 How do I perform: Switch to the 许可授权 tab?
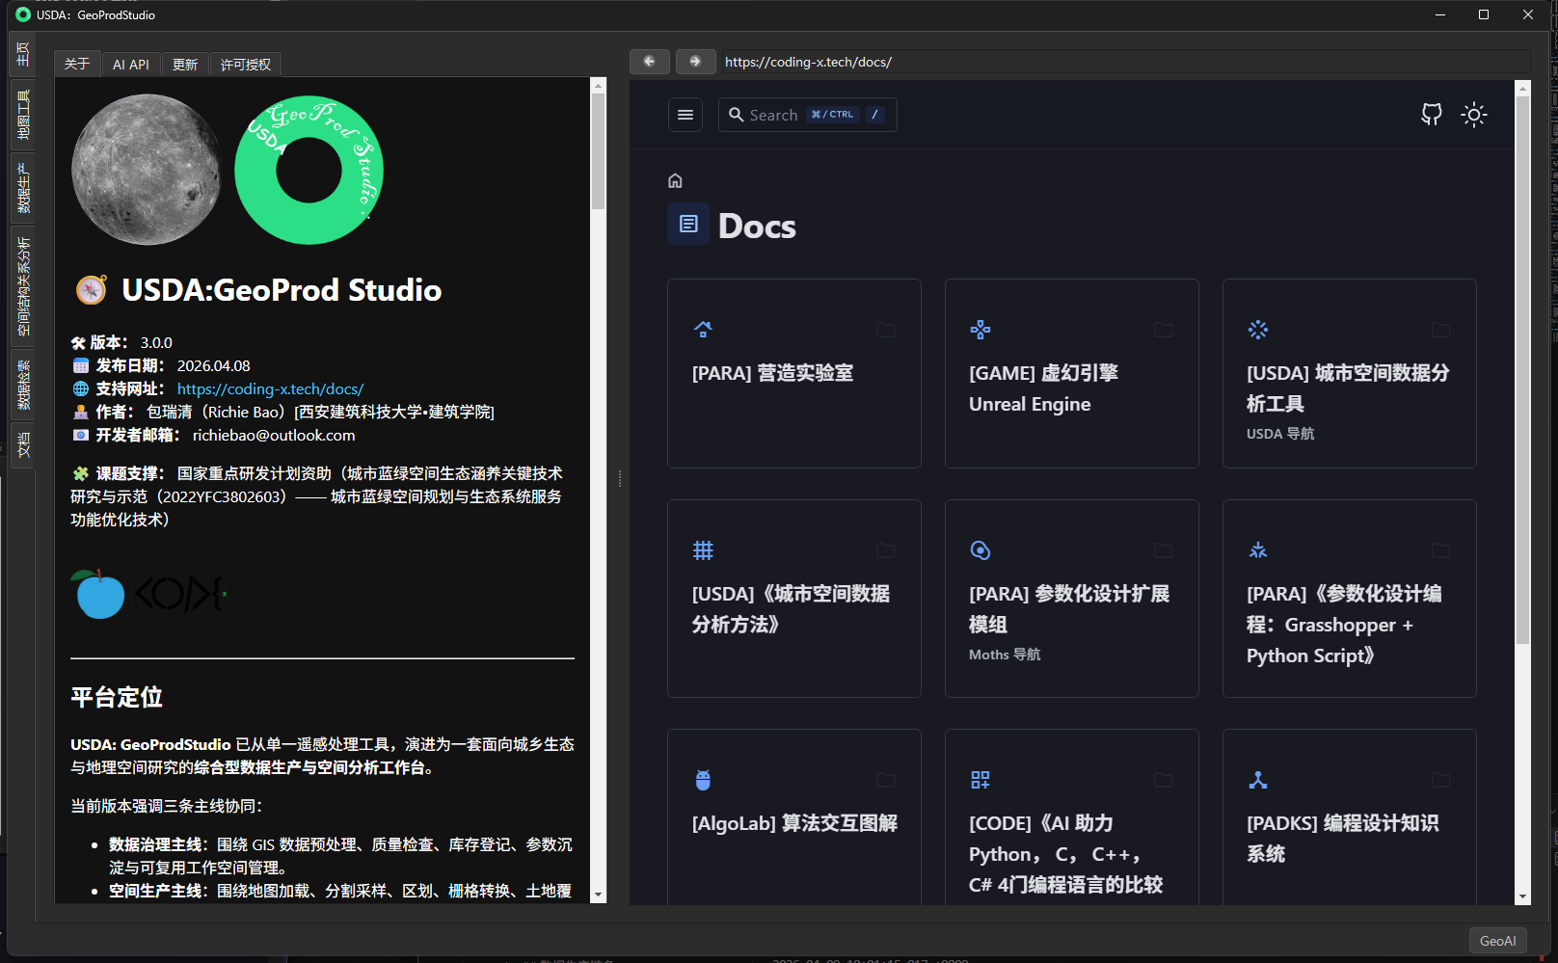pyautogui.click(x=246, y=64)
